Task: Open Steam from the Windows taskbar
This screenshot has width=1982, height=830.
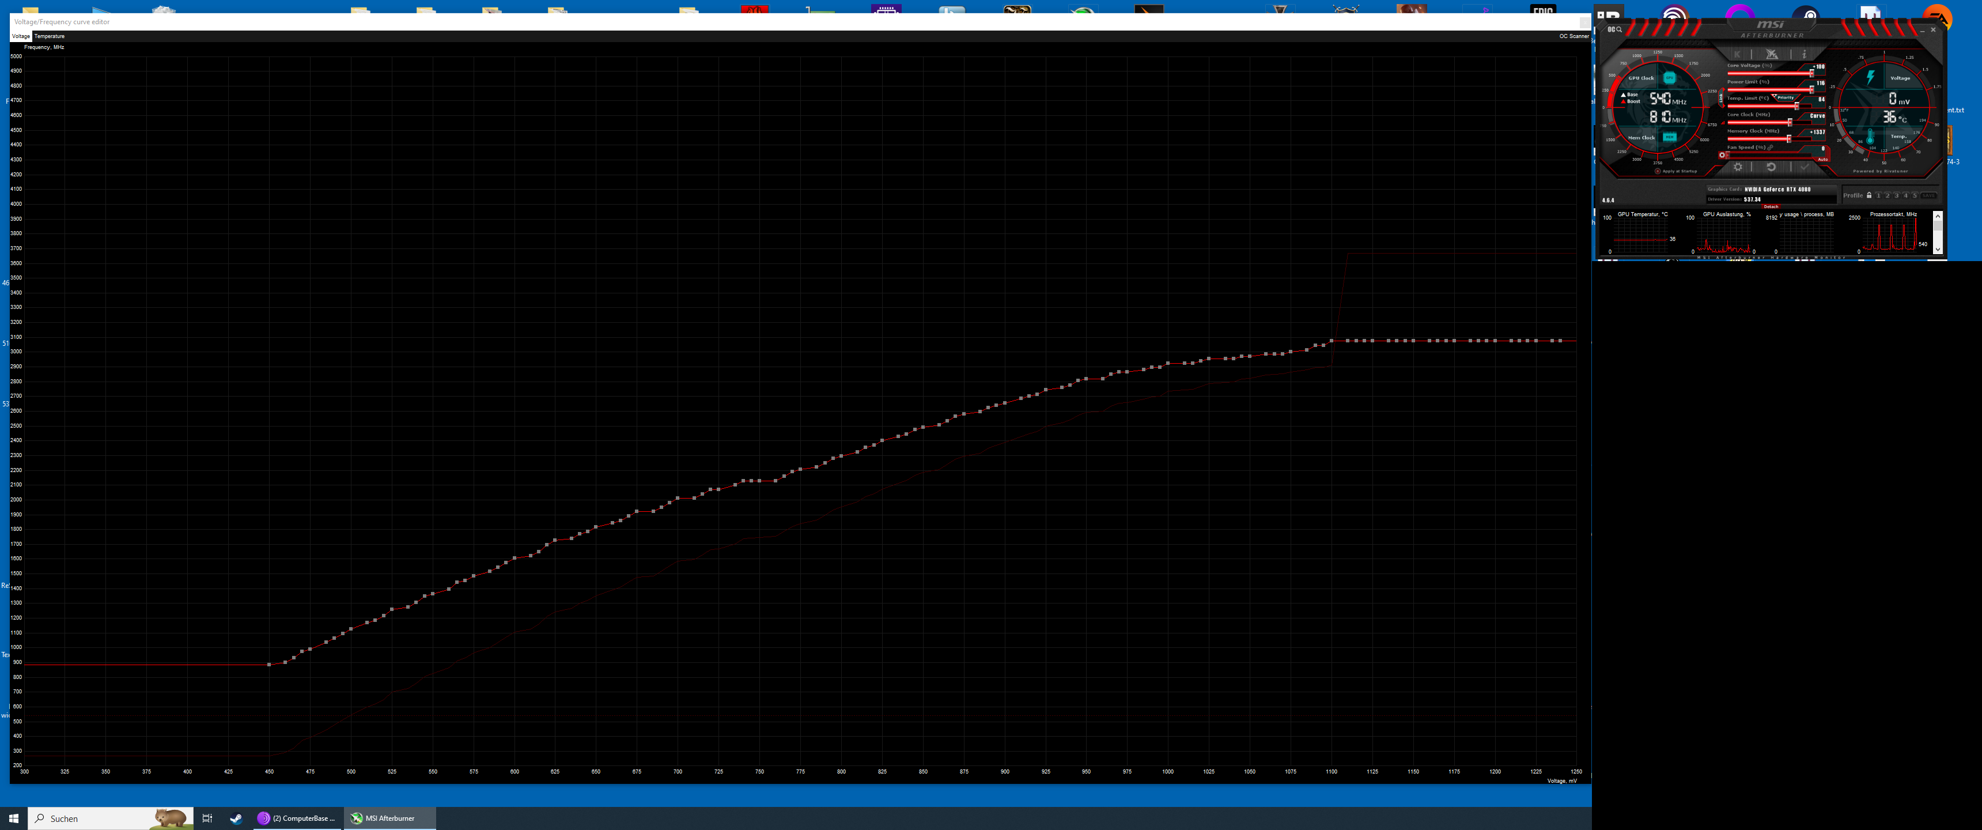Action: coord(236,818)
